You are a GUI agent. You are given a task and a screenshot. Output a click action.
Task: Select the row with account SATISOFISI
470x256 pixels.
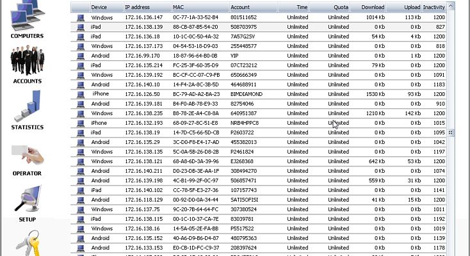coord(259,200)
